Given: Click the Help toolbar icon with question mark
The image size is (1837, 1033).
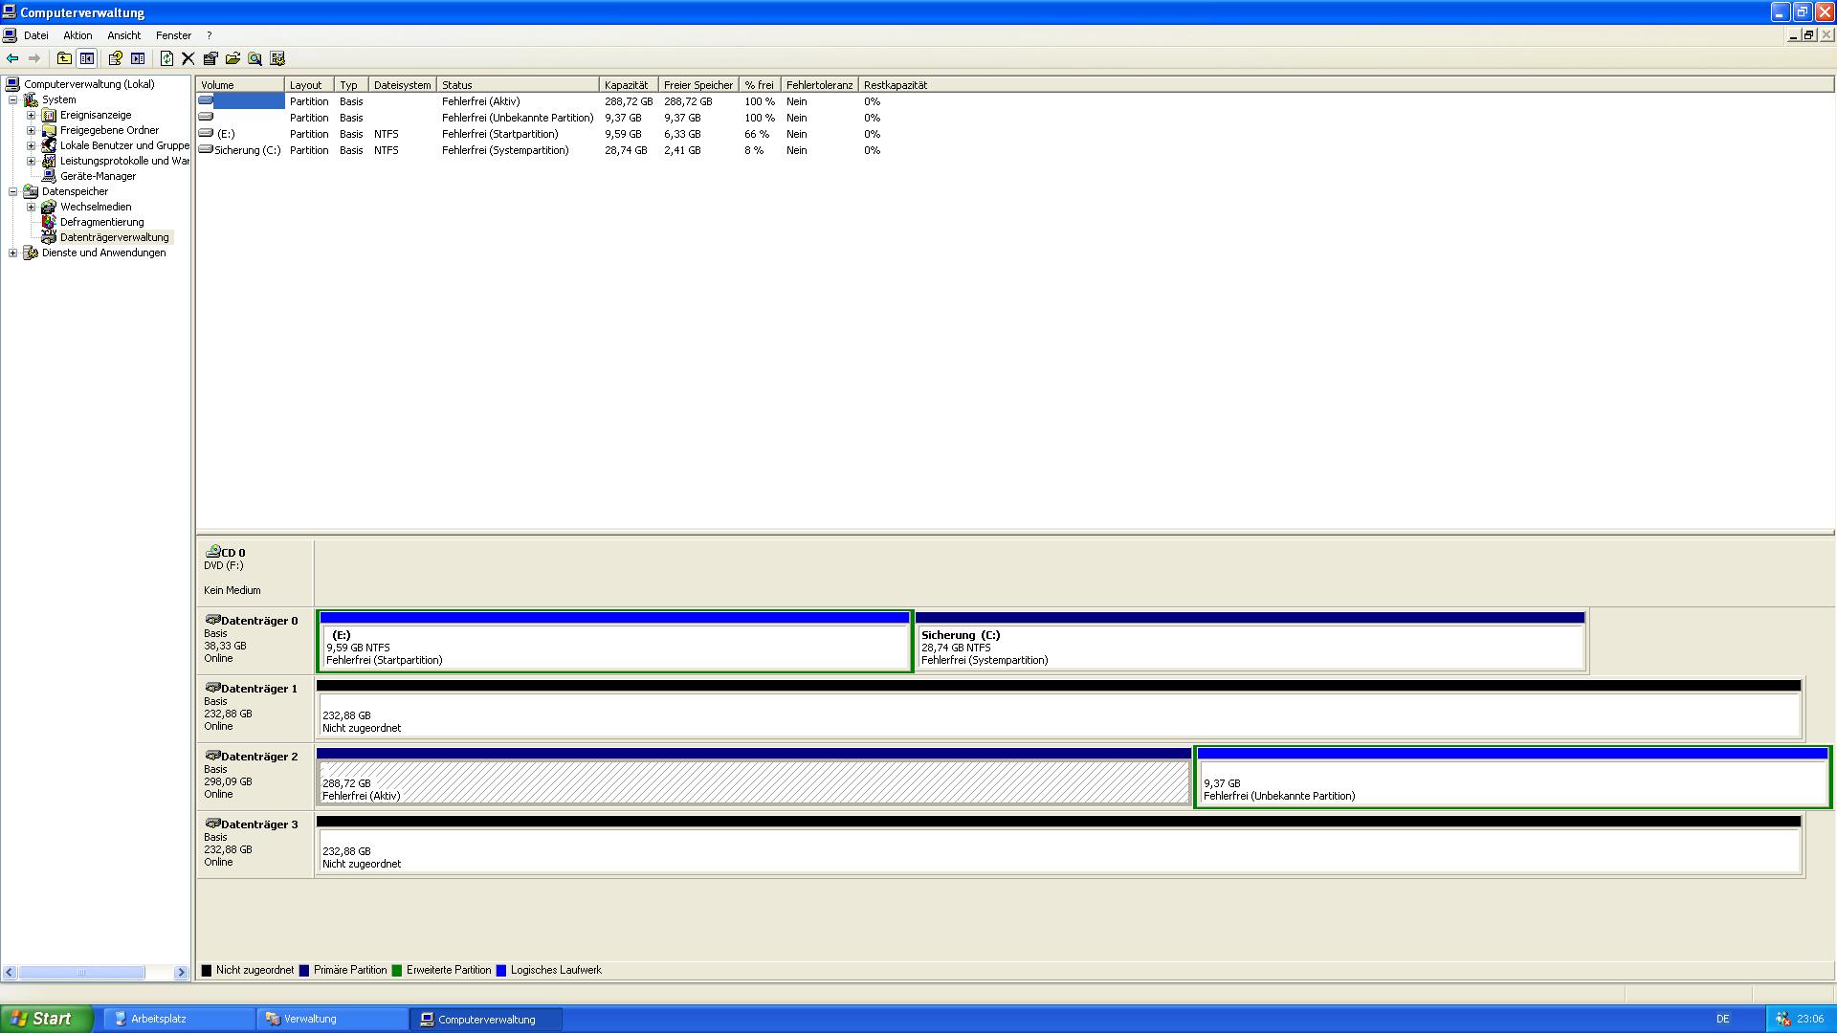Looking at the screenshot, I should tap(115, 58).
